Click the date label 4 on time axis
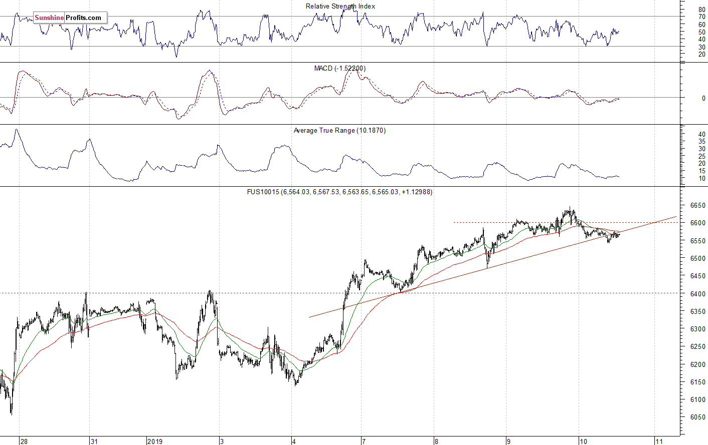This screenshot has height=445, width=708. (294, 441)
